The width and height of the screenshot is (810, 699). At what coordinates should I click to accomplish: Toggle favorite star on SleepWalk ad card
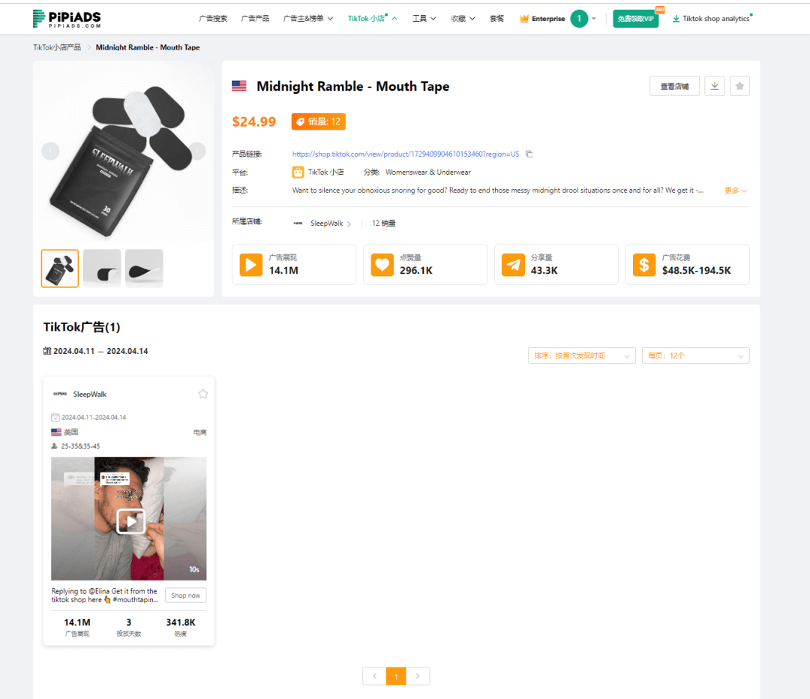click(202, 394)
